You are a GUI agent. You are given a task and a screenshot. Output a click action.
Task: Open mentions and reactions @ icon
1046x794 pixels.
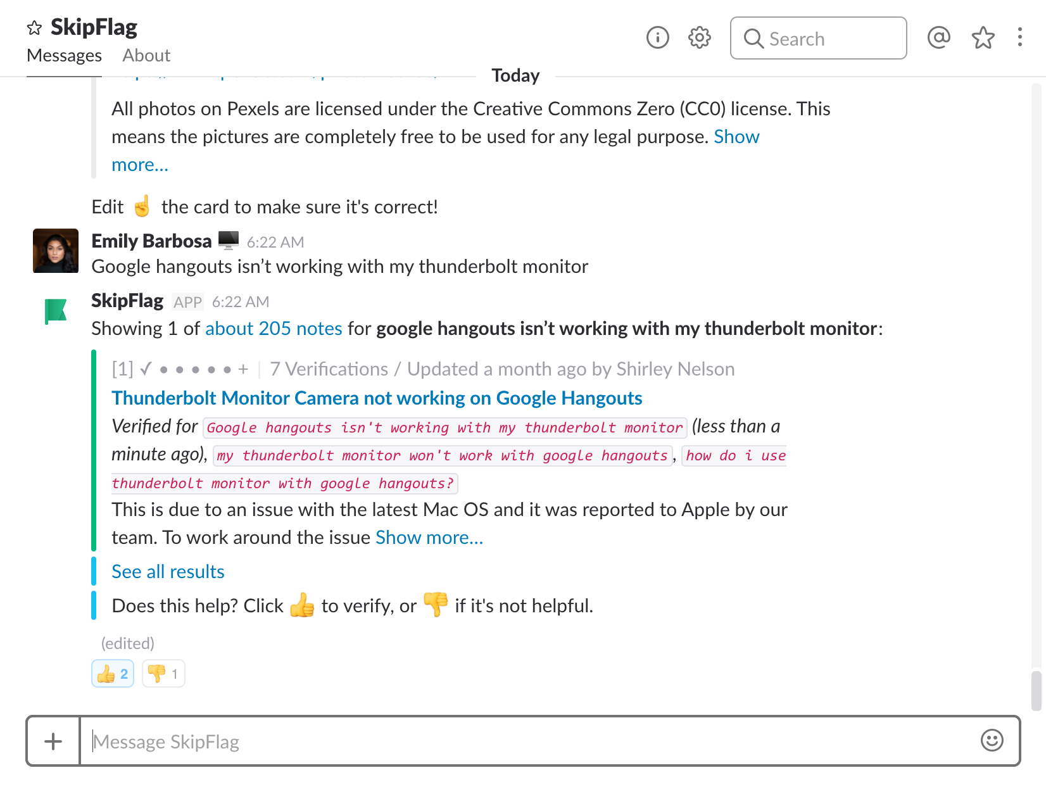[938, 38]
